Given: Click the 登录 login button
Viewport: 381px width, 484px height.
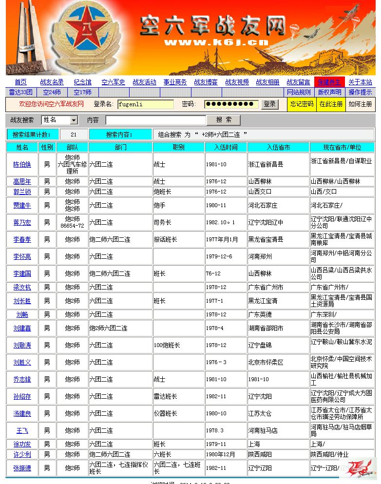Looking at the screenshot, I should click(x=270, y=104).
